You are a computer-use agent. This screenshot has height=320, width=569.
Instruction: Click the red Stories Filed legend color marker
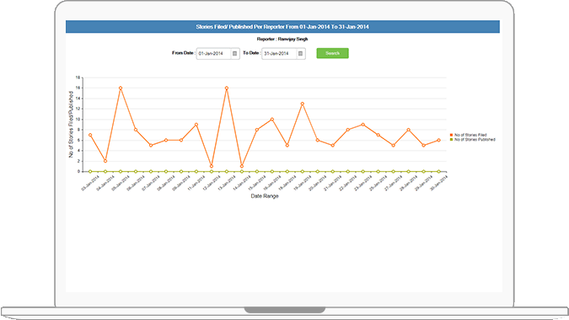pyautogui.click(x=451, y=135)
